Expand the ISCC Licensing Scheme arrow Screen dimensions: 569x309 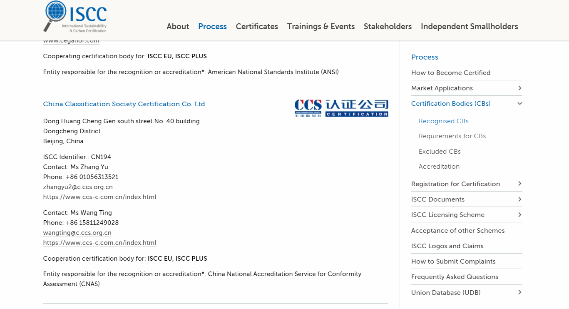tap(519, 215)
